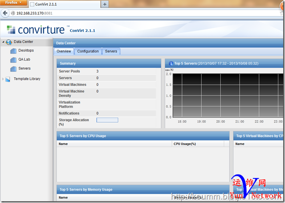Click the Virtual Machines summary row
Screen dimensions: 285x203
tap(106, 84)
